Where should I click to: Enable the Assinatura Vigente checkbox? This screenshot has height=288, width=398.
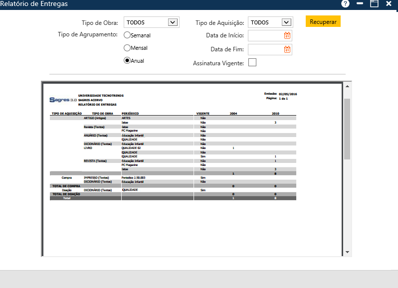coord(252,62)
